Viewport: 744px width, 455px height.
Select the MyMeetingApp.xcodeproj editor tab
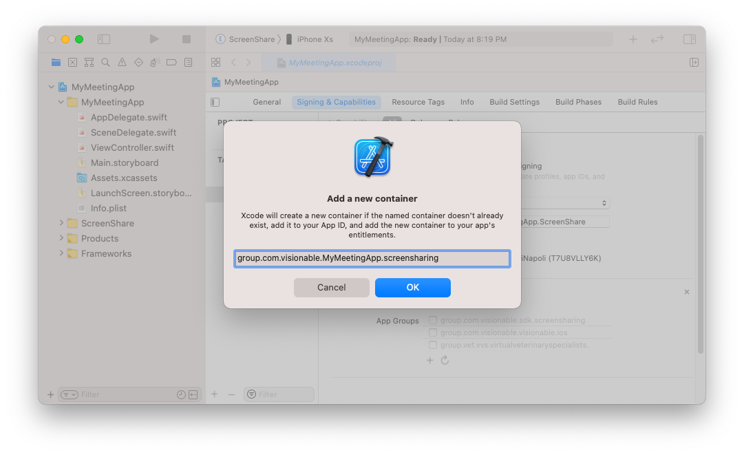click(330, 63)
